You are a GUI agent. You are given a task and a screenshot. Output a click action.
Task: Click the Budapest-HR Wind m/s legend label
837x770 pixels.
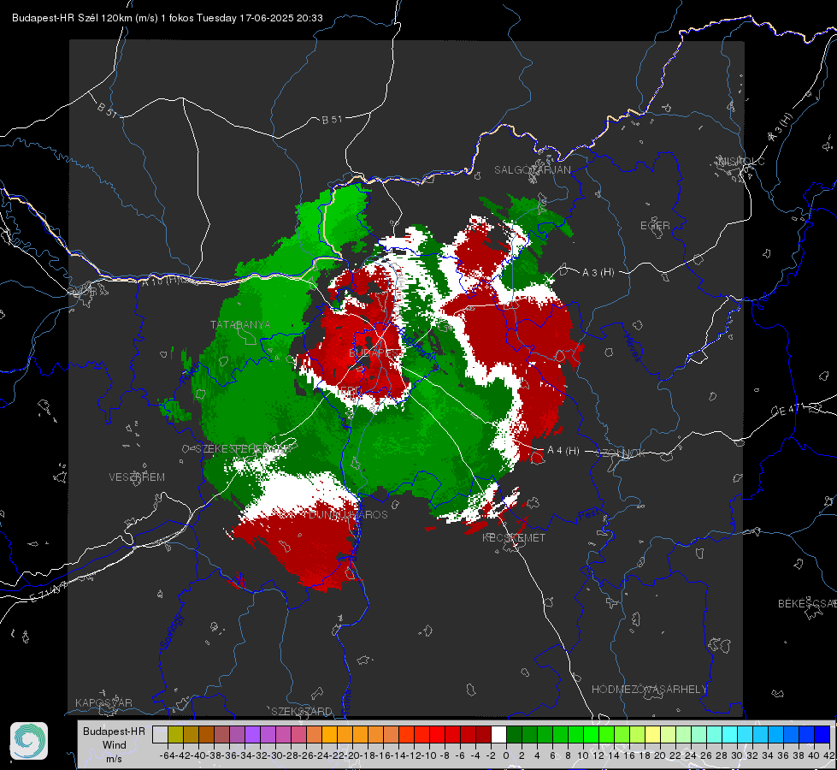pyautogui.click(x=115, y=744)
